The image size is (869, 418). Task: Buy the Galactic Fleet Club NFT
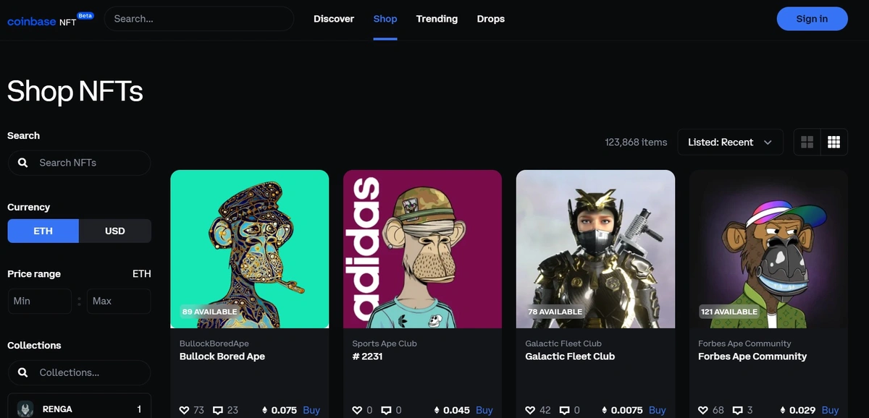pos(658,410)
